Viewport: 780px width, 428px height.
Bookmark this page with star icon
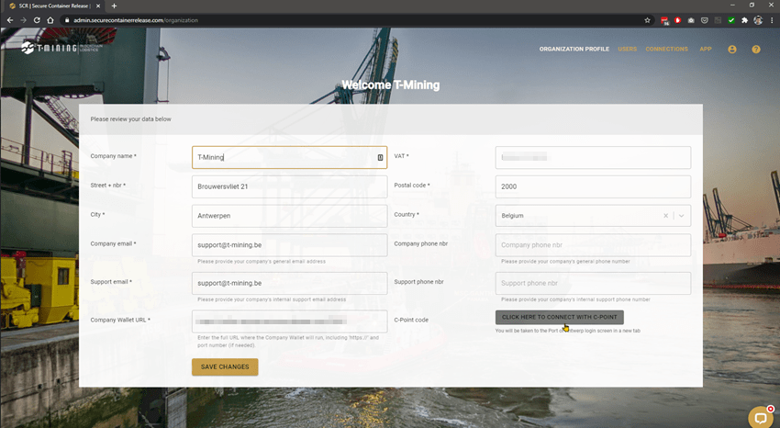pyautogui.click(x=647, y=20)
